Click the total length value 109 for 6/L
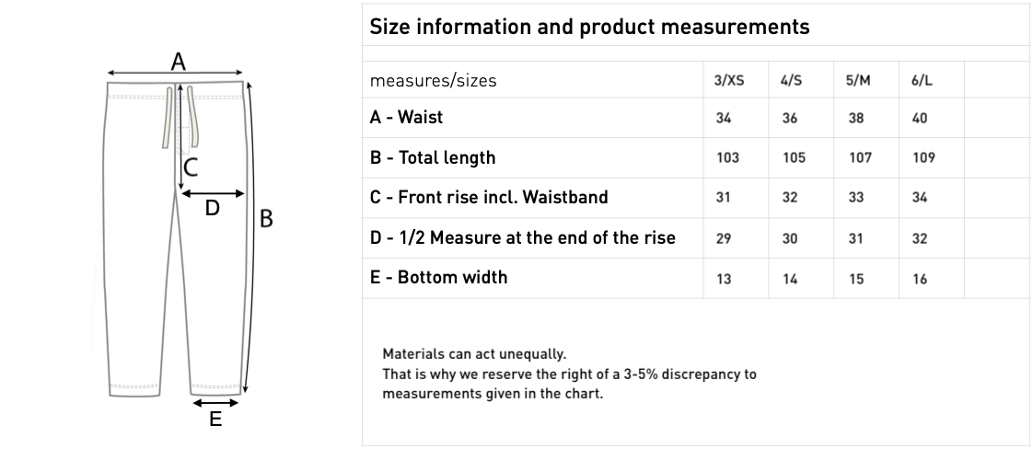This screenshot has height=449, width=1033. tap(923, 157)
